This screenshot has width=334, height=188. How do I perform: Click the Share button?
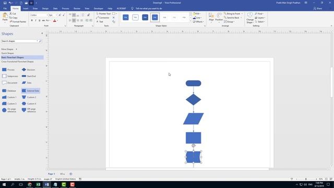point(318,8)
